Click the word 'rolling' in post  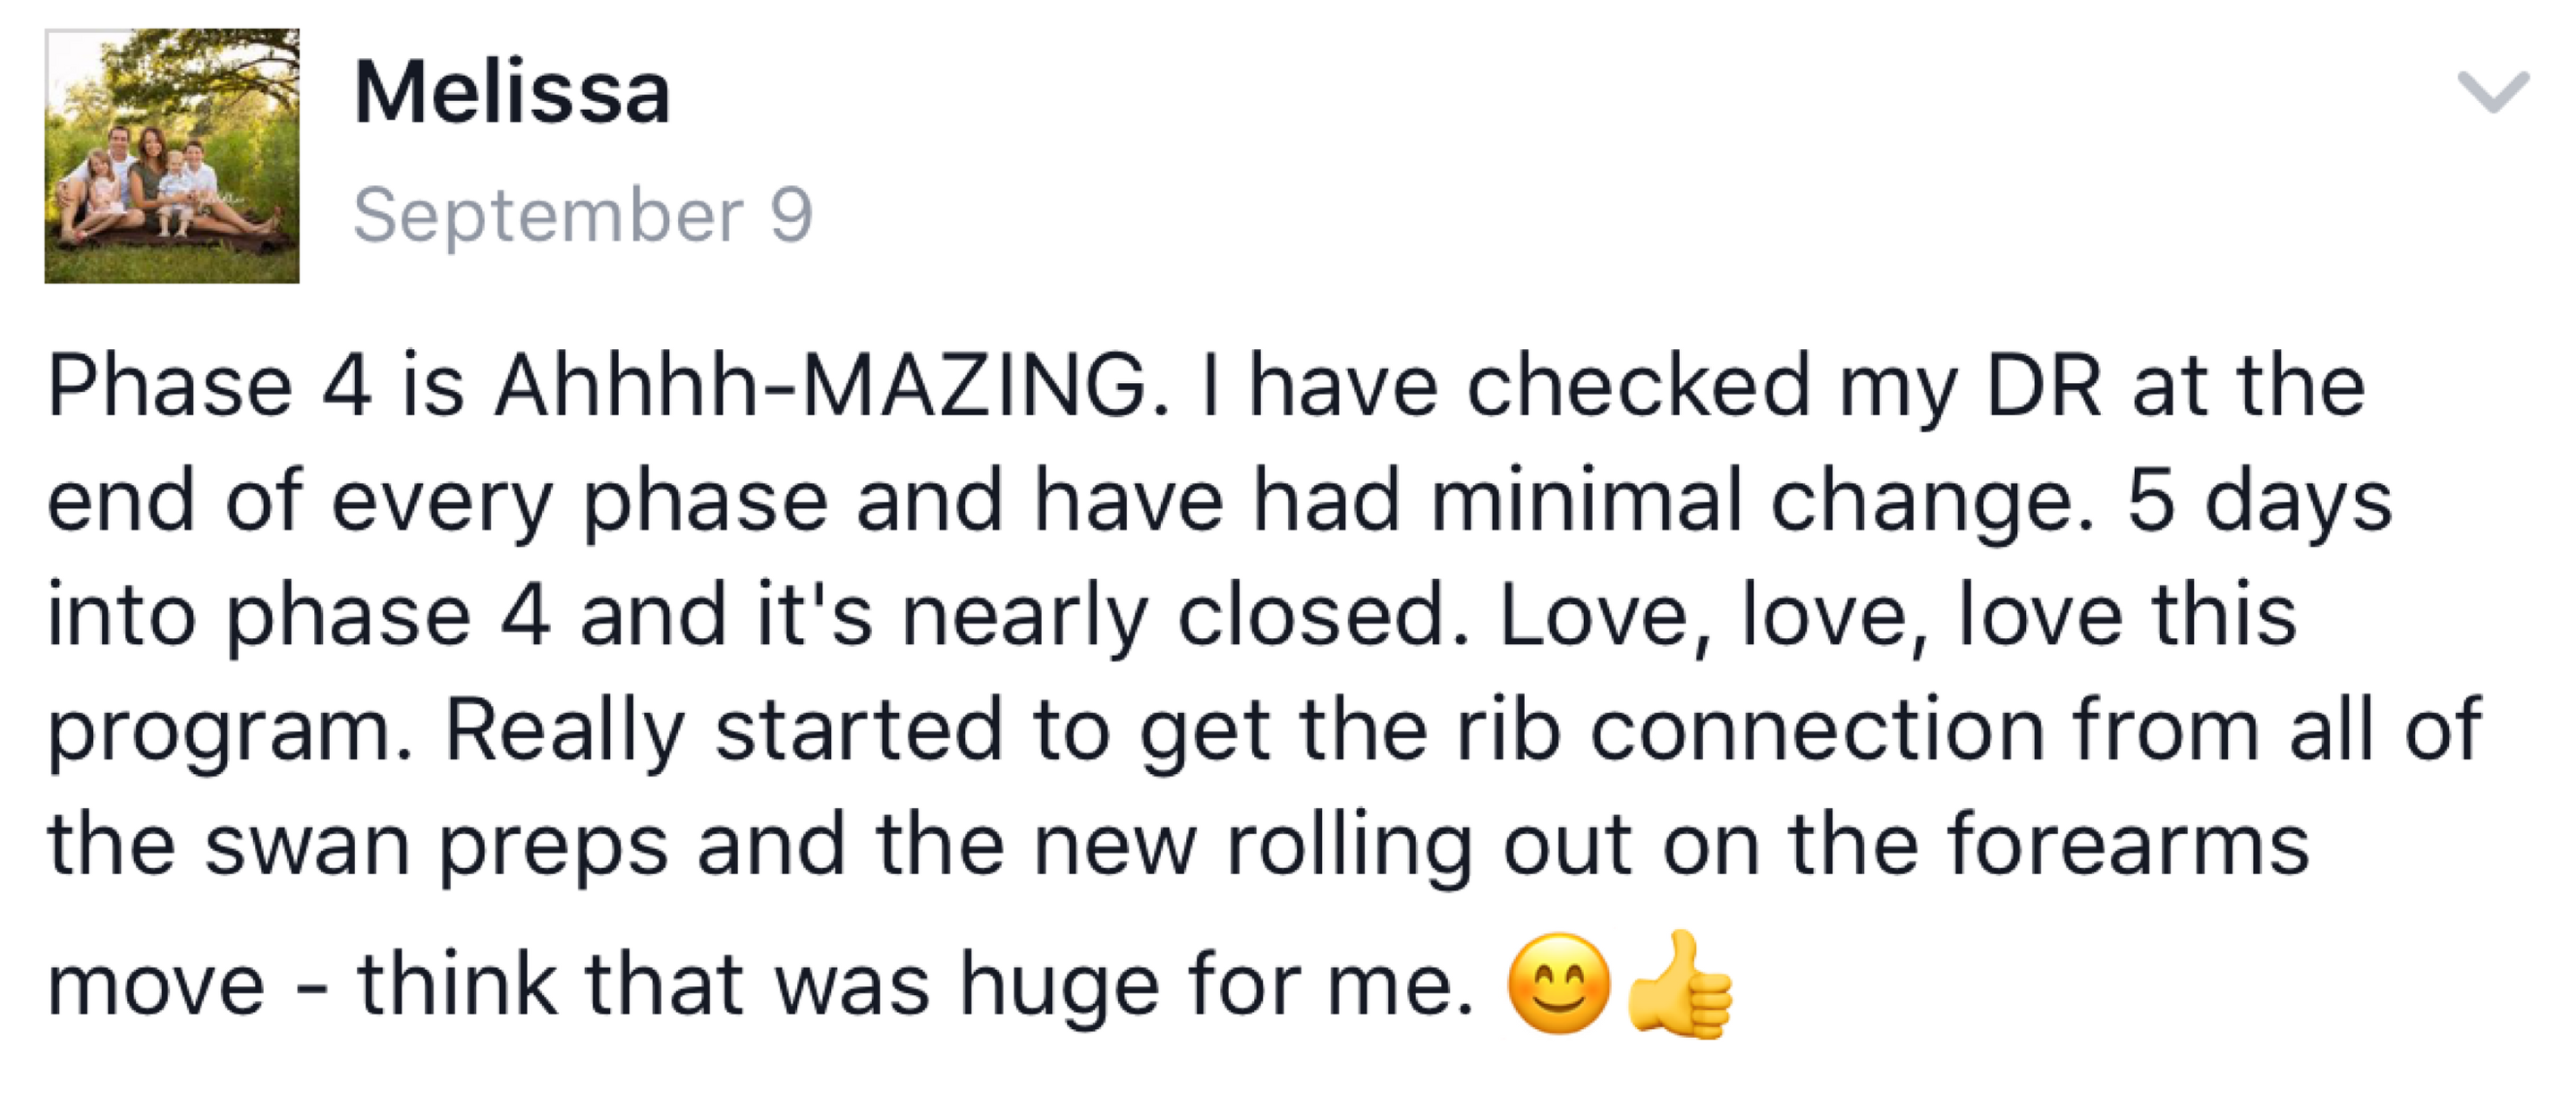pyautogui.click(x=1348, y=845)
